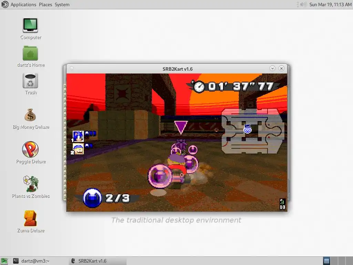Close the SRB2Kart v1.6 window
This screenshot has height=265, width=353.
click(281, 69)
